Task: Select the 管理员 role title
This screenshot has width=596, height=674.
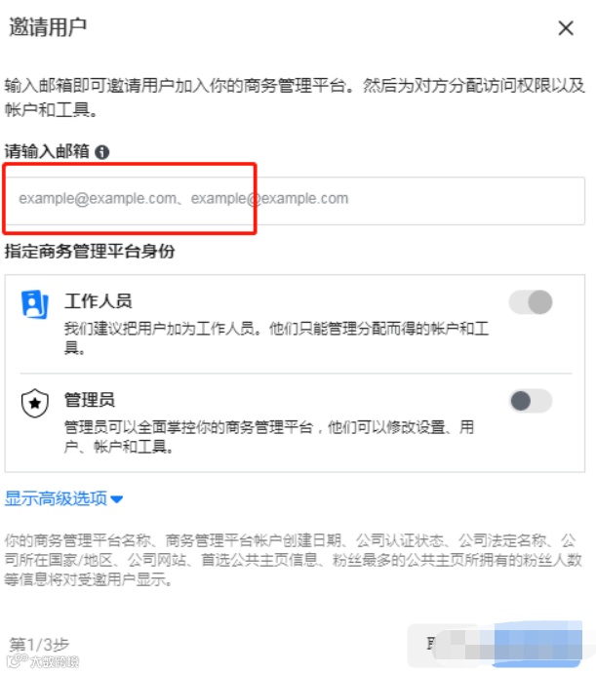Action: point(90,400)
